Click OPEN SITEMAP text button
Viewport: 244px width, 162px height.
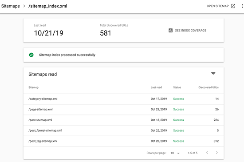coord(218,6)
